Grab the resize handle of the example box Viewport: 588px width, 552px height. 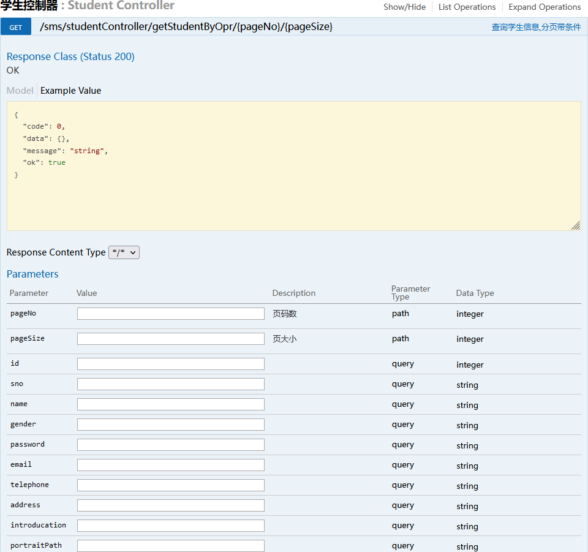click(576, 225)
